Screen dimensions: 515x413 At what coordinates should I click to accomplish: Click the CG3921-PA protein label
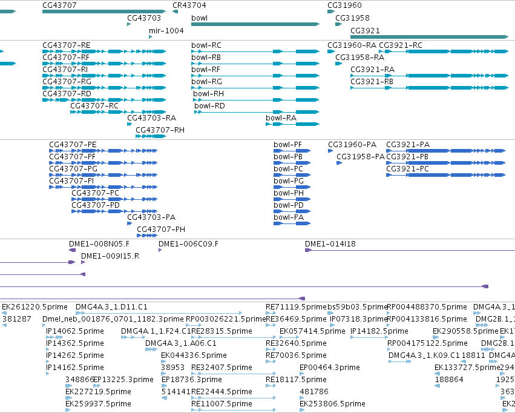408,145
